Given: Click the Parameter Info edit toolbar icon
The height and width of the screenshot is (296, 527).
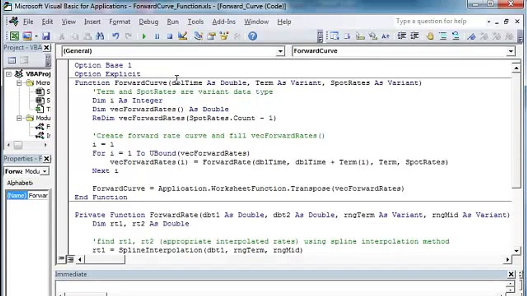Looking at the screenshot, I should [373, 36].
